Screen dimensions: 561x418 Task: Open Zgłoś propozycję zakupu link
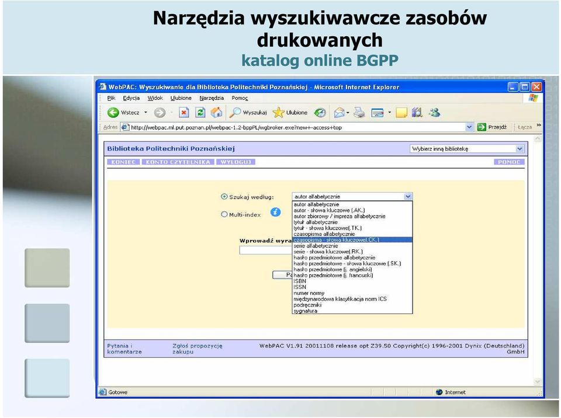(198, 349)
